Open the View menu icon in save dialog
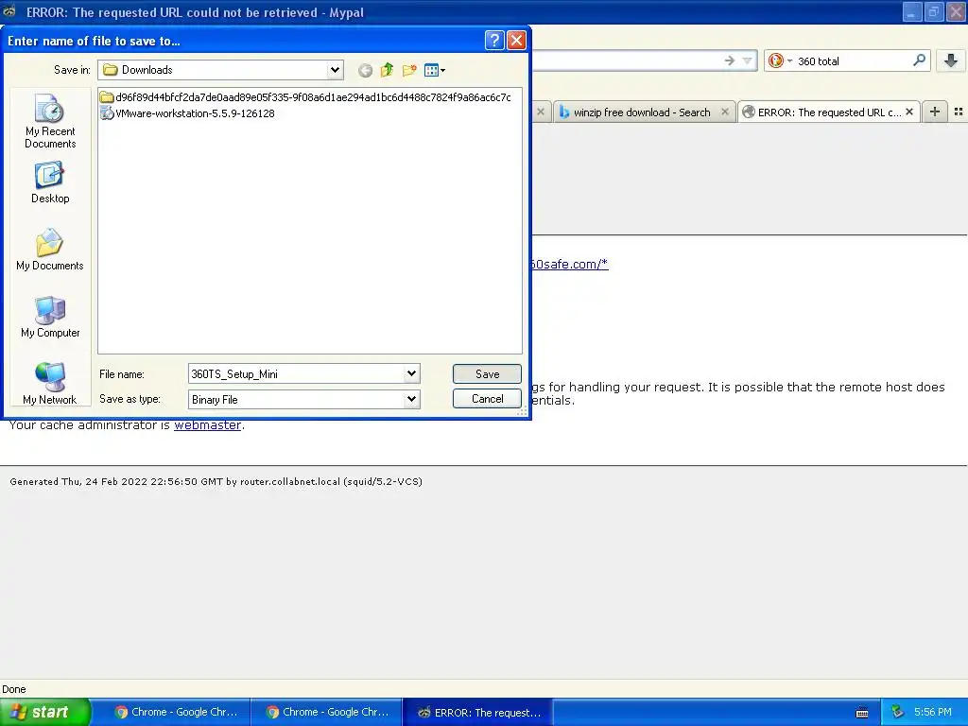This screenshot has width=968, height=726. tap(435, 70)
